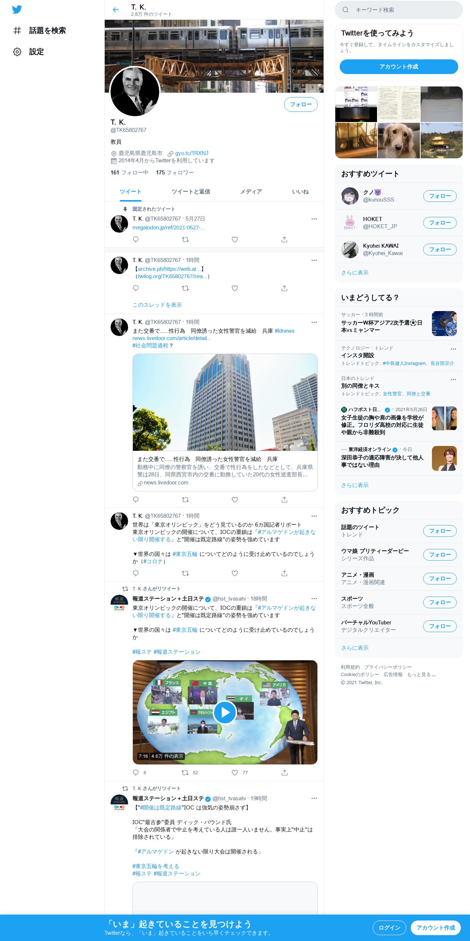Follow HOKET @HOKET_JP
The width and height of the screenshot is (470, 941).
[x=440, y=223]
